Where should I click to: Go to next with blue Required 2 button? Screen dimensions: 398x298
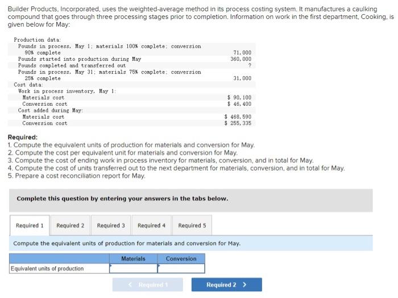tap(227, 284)
